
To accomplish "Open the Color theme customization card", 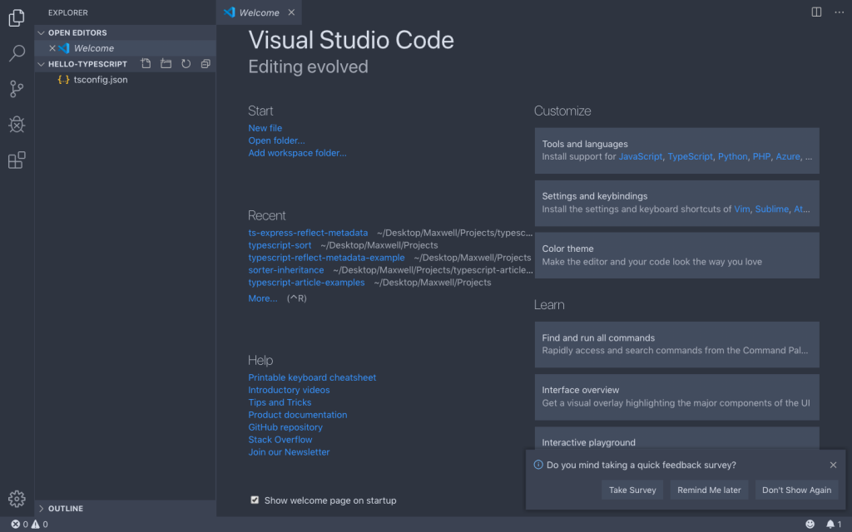I will [676, 255].
